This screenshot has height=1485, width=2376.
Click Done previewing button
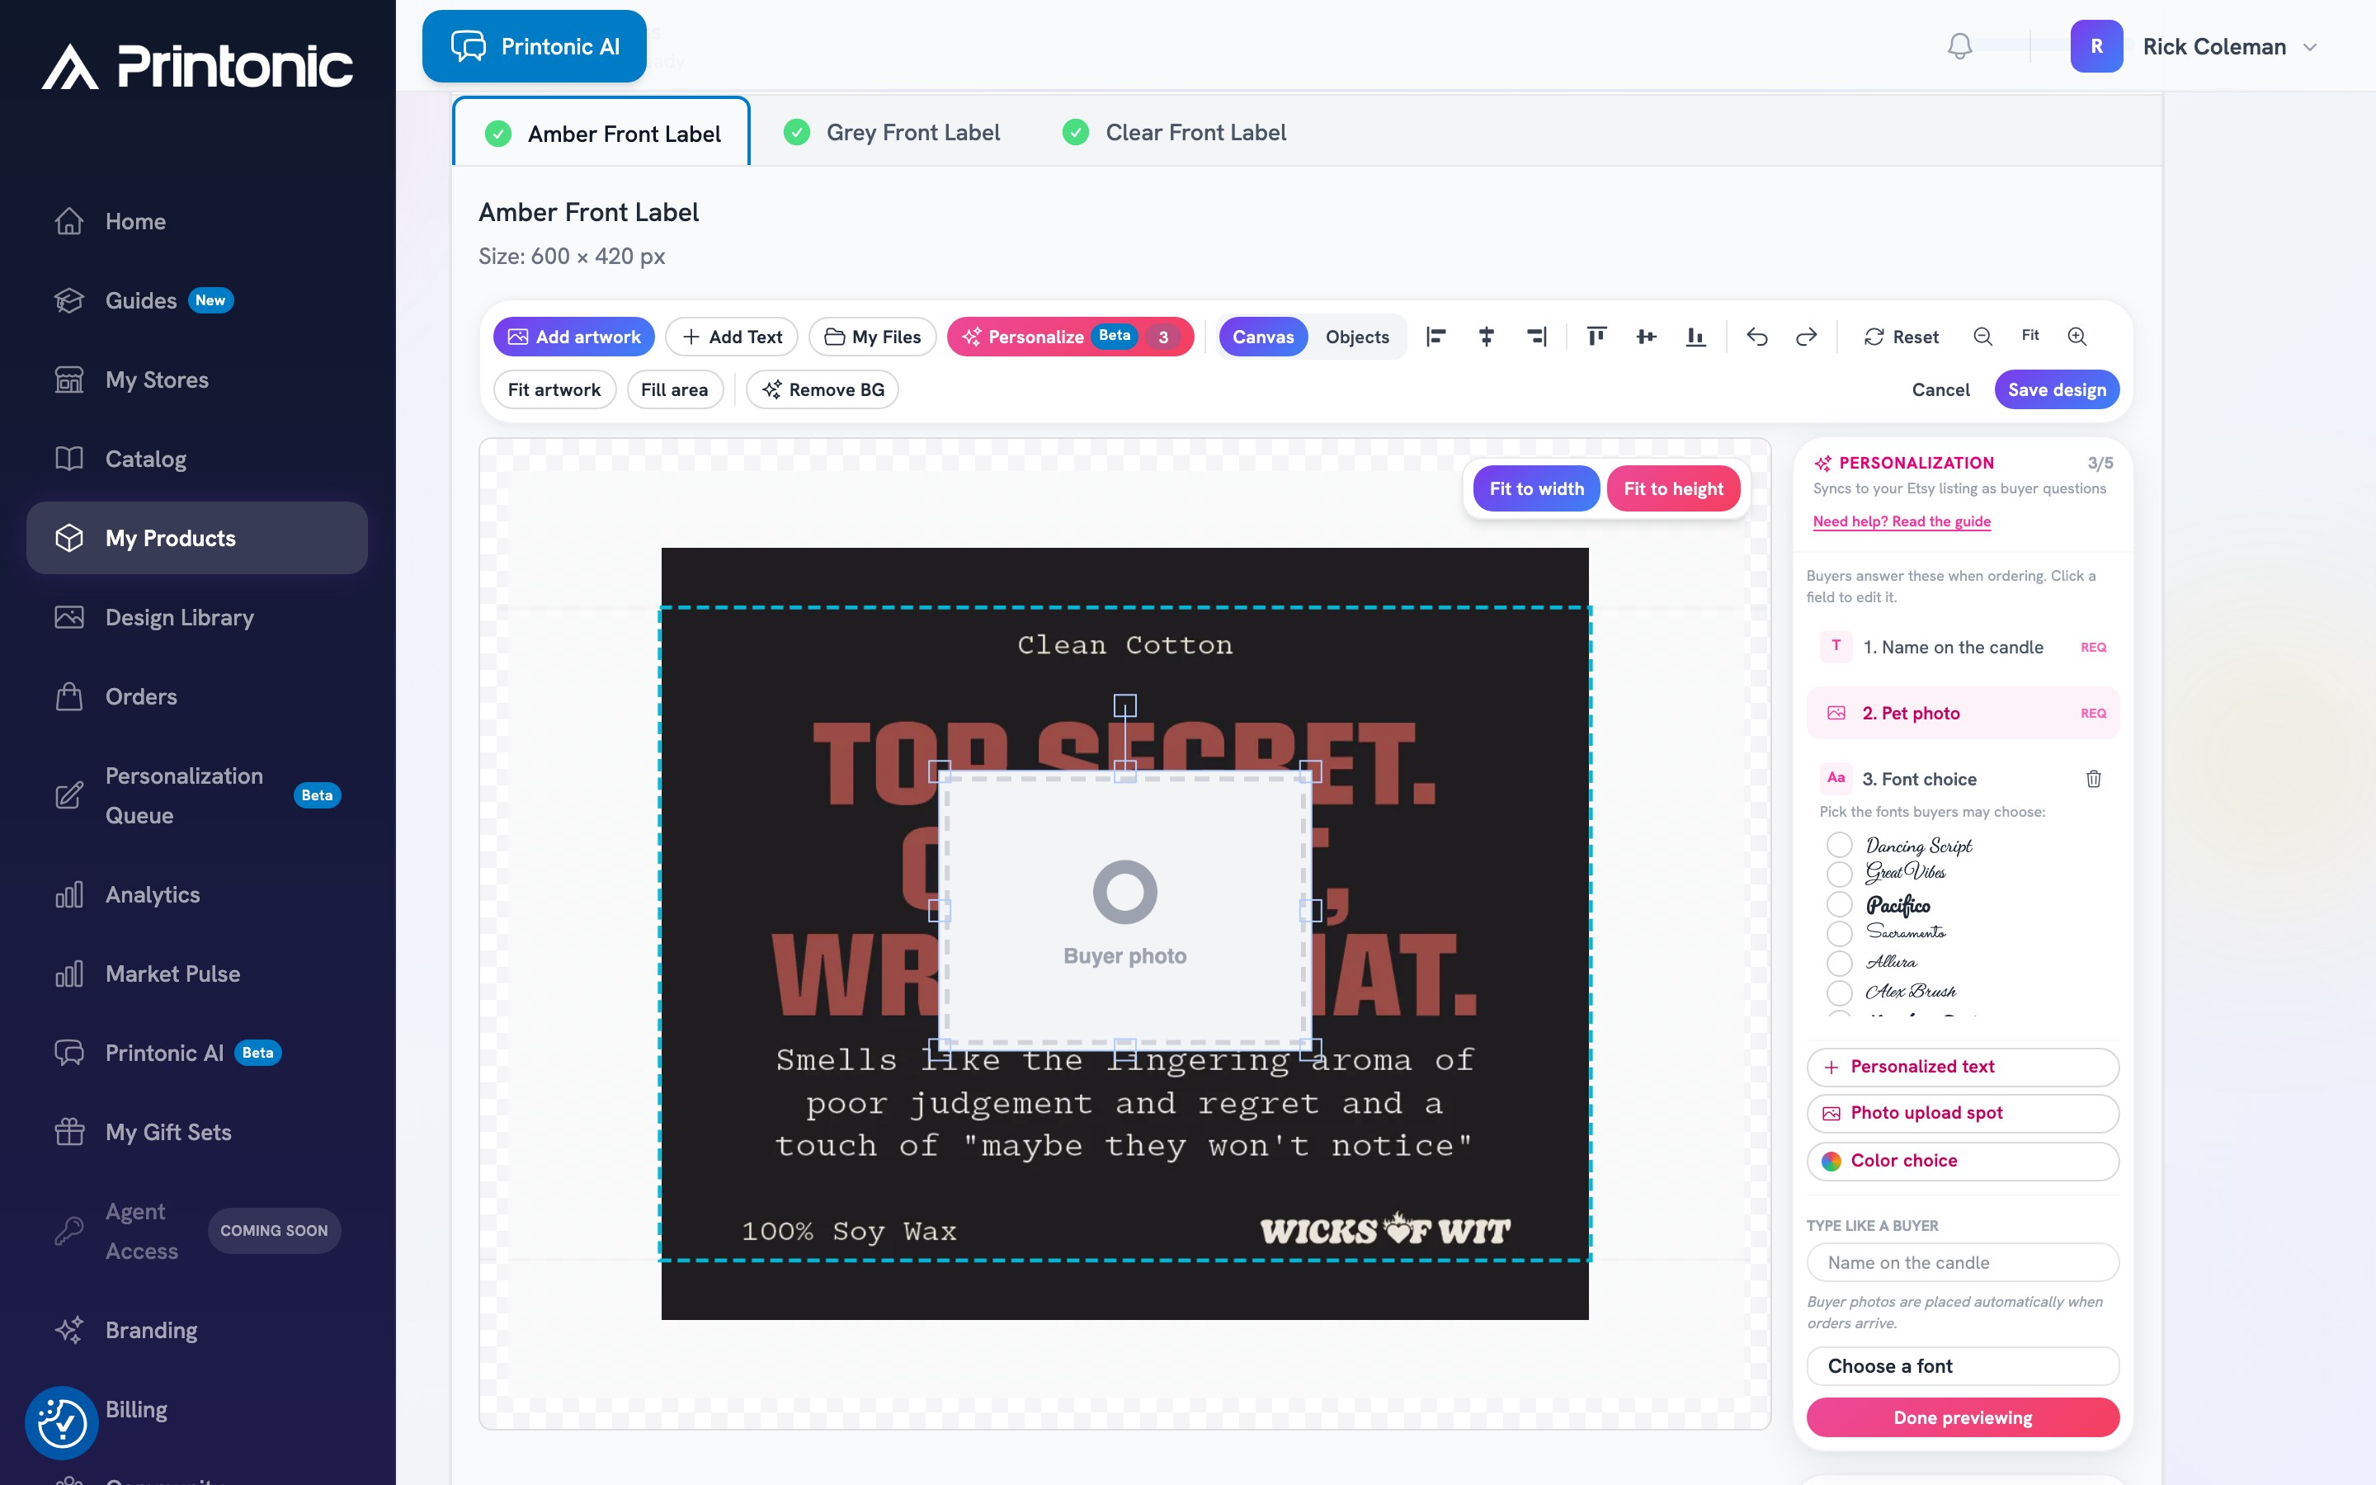[x=1962, y=1417]
